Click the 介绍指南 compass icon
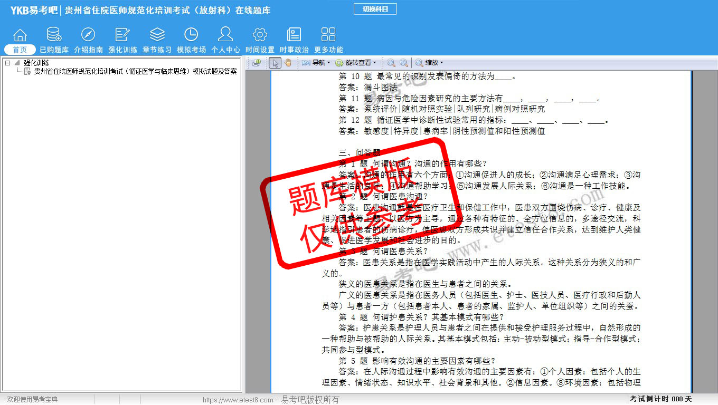Screen dimensions: 718x405 (88, 35)
